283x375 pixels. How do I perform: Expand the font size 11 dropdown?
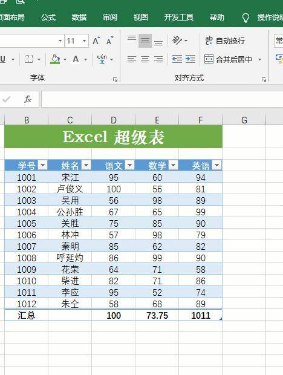tap(85, 41)
